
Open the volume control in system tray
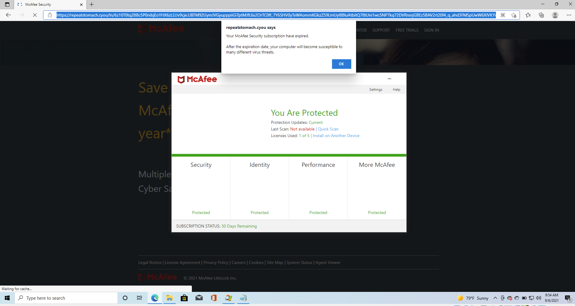539,298
